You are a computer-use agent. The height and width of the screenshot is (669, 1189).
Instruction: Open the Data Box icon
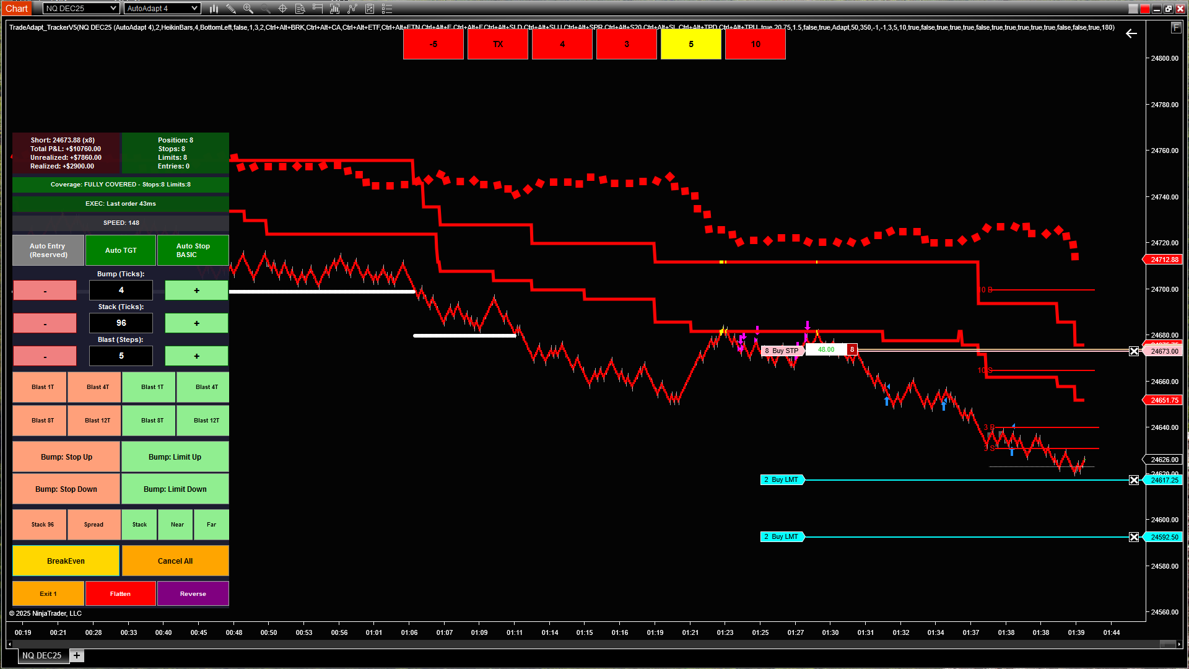click(300, 8)
